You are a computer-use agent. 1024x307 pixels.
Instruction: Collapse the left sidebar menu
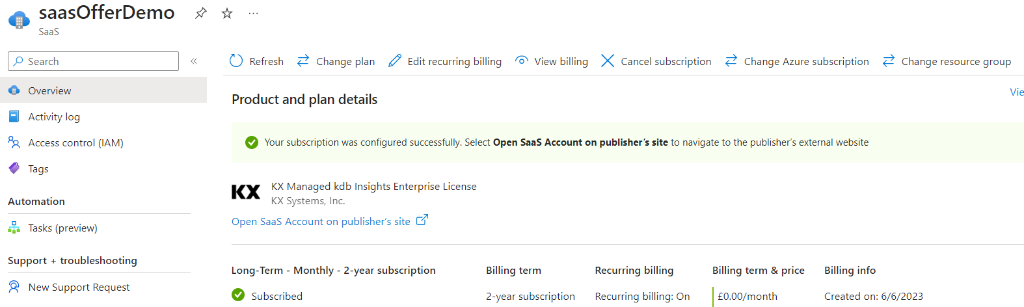click(x=194, y=61)
